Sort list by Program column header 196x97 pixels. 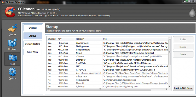coord(89,39)
